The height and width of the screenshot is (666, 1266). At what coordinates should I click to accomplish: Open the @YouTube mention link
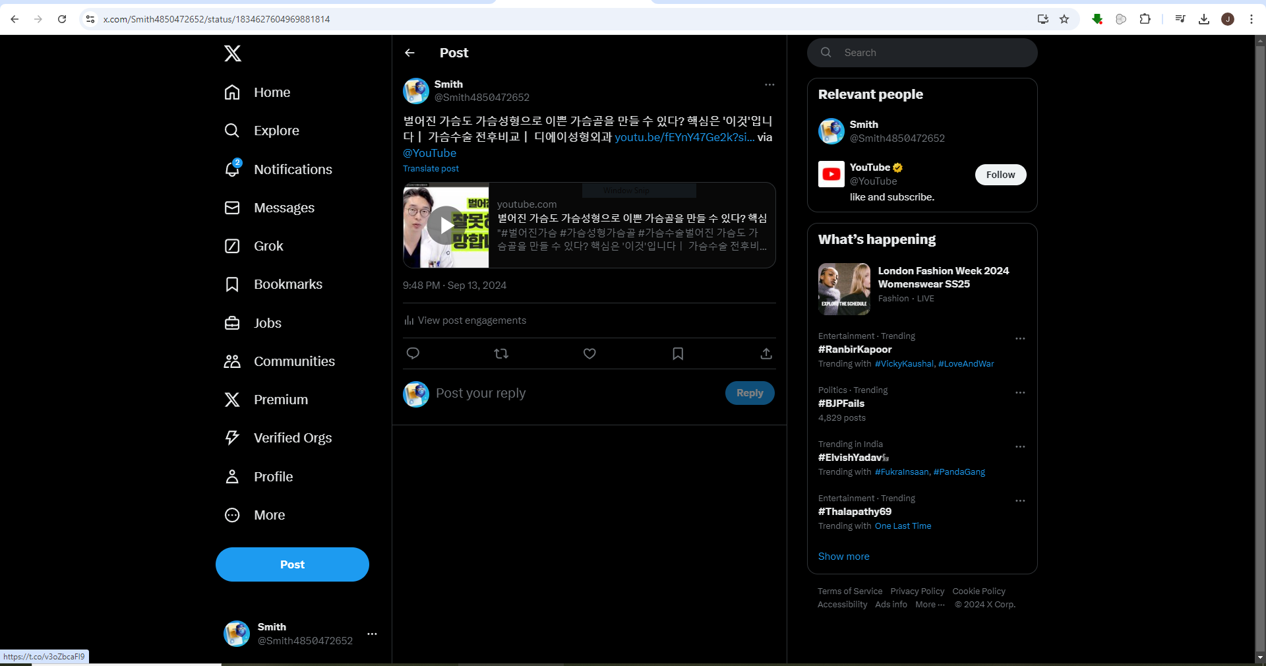tap(429, 153)
